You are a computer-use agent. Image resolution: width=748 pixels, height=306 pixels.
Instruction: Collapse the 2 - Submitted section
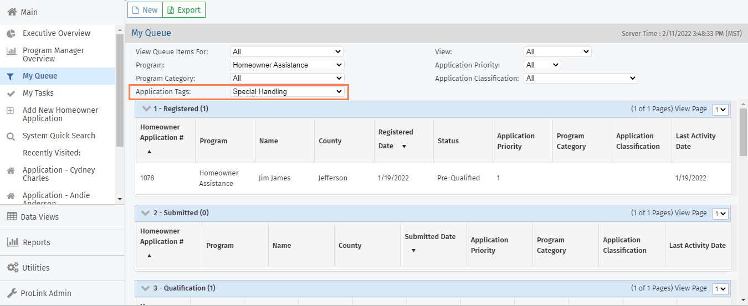click(x=146, y=213)
